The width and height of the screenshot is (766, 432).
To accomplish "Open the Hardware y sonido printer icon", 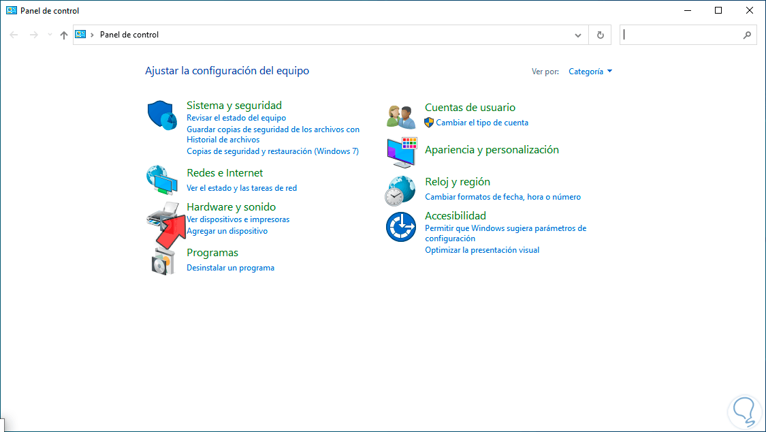I will (163, 216).
